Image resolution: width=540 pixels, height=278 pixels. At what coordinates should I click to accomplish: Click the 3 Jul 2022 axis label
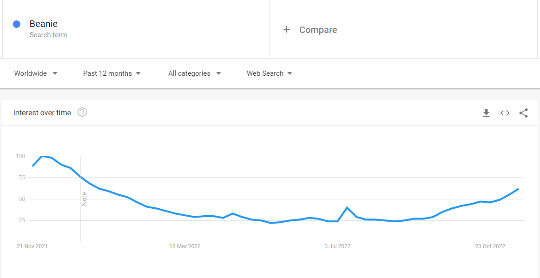click(337, 246)
